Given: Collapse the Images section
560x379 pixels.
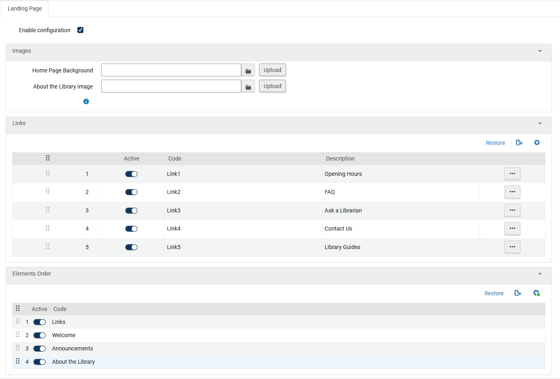Looking at the screenshot, I should 540,51.
